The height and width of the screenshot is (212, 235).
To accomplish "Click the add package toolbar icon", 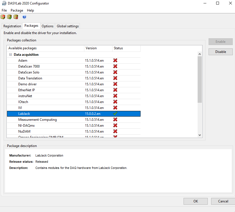I will pos(9,17).
